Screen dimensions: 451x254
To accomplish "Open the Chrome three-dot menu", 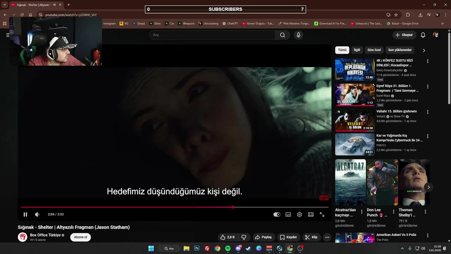I will pos(446,15).
